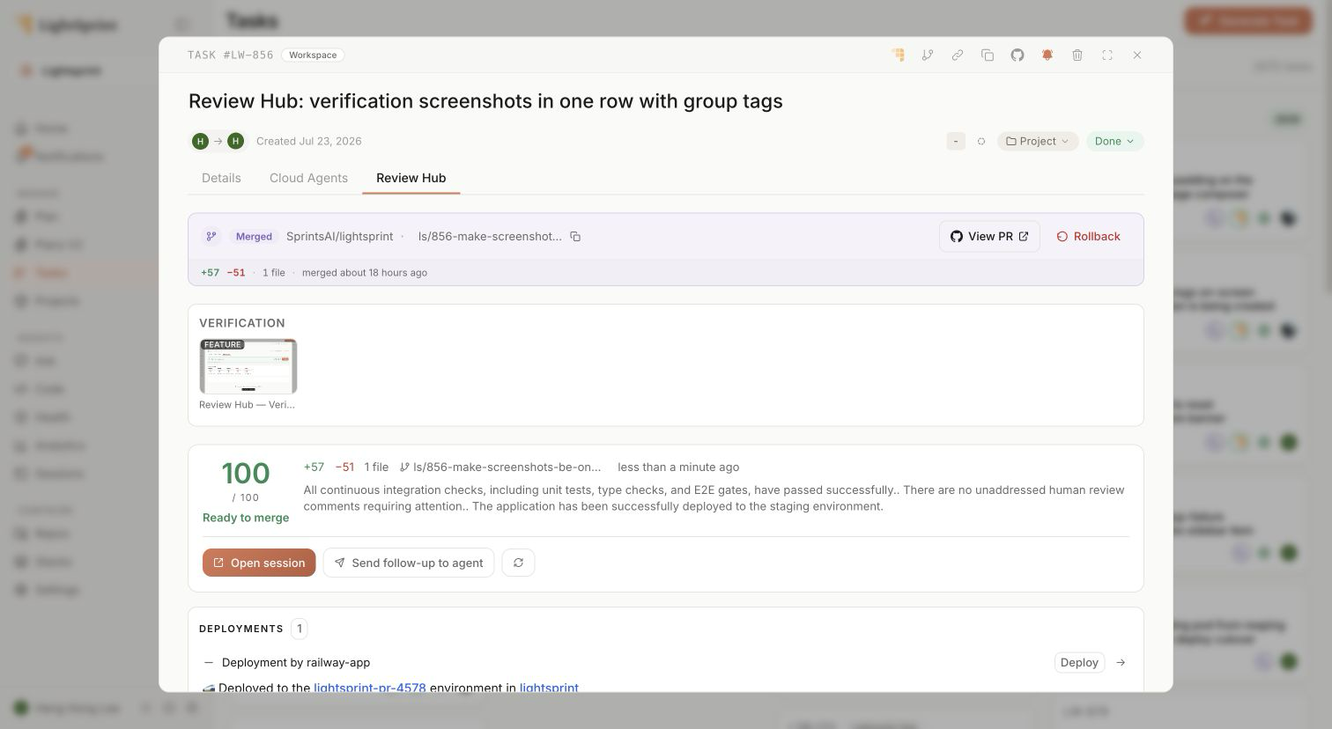
Task: Open the Project dropdown
Action: tap(1038, 141)
